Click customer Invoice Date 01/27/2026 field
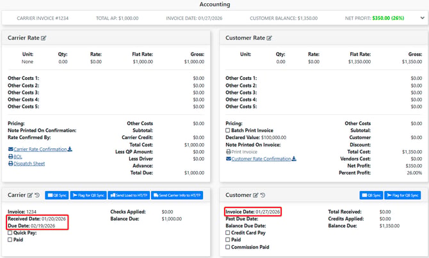The height and width of the screenshot is (258, 429). (x=252, y=211)
